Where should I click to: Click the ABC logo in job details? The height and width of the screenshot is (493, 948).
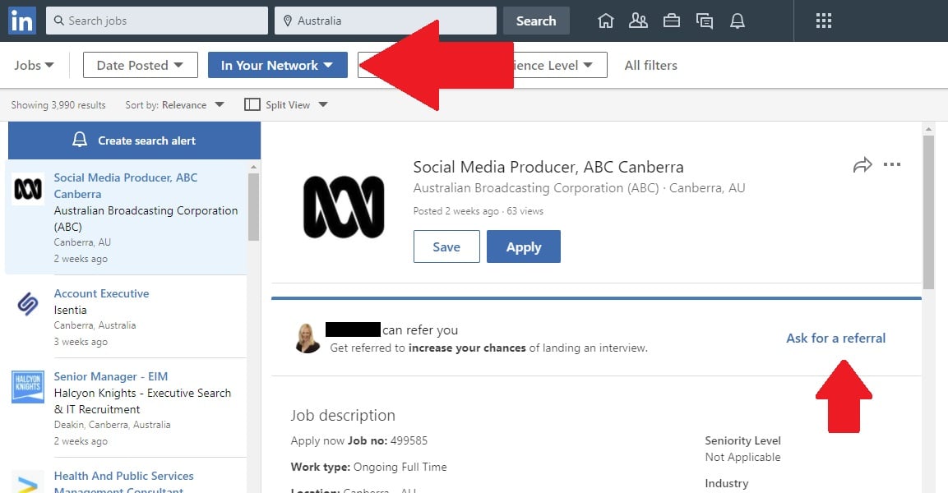click(344, 207)
